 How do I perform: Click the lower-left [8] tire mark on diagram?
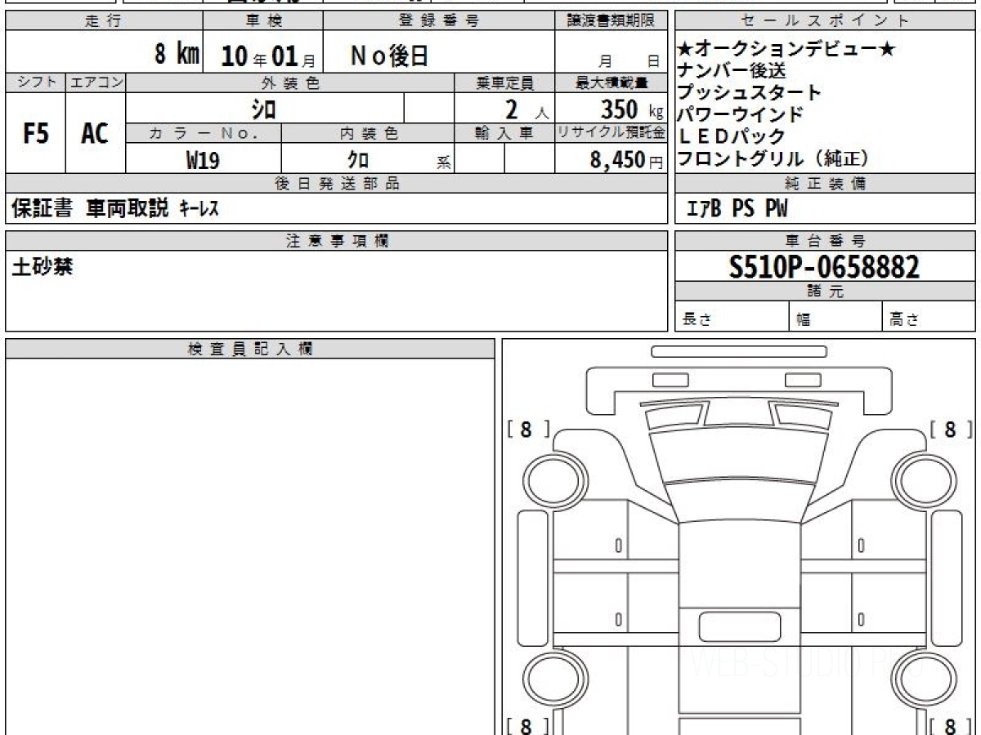(x=527, y=725)
